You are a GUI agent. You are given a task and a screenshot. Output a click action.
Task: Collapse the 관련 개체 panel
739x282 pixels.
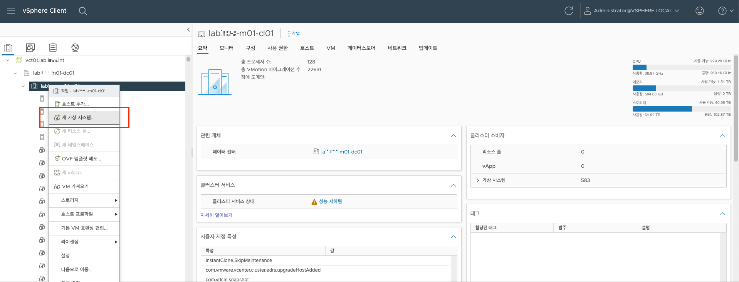[x=453, y=135]
